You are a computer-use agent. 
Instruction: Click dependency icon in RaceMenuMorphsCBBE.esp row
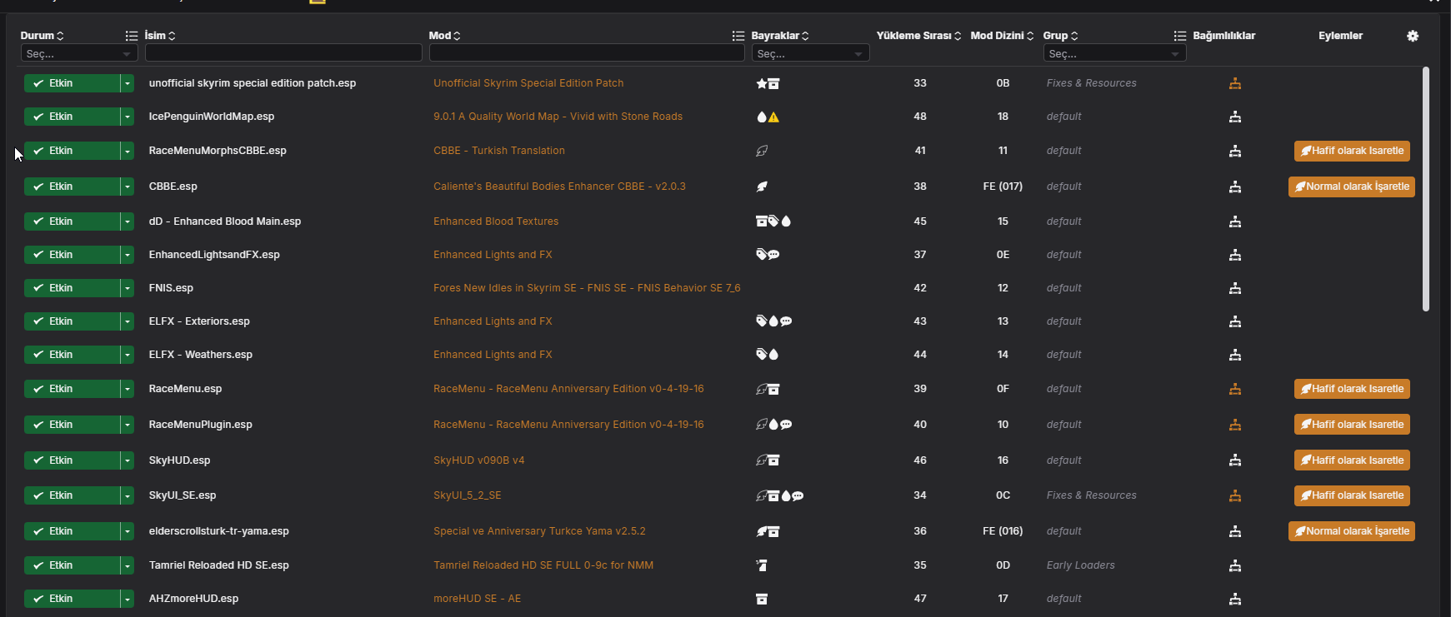[x=1235, y=151]
